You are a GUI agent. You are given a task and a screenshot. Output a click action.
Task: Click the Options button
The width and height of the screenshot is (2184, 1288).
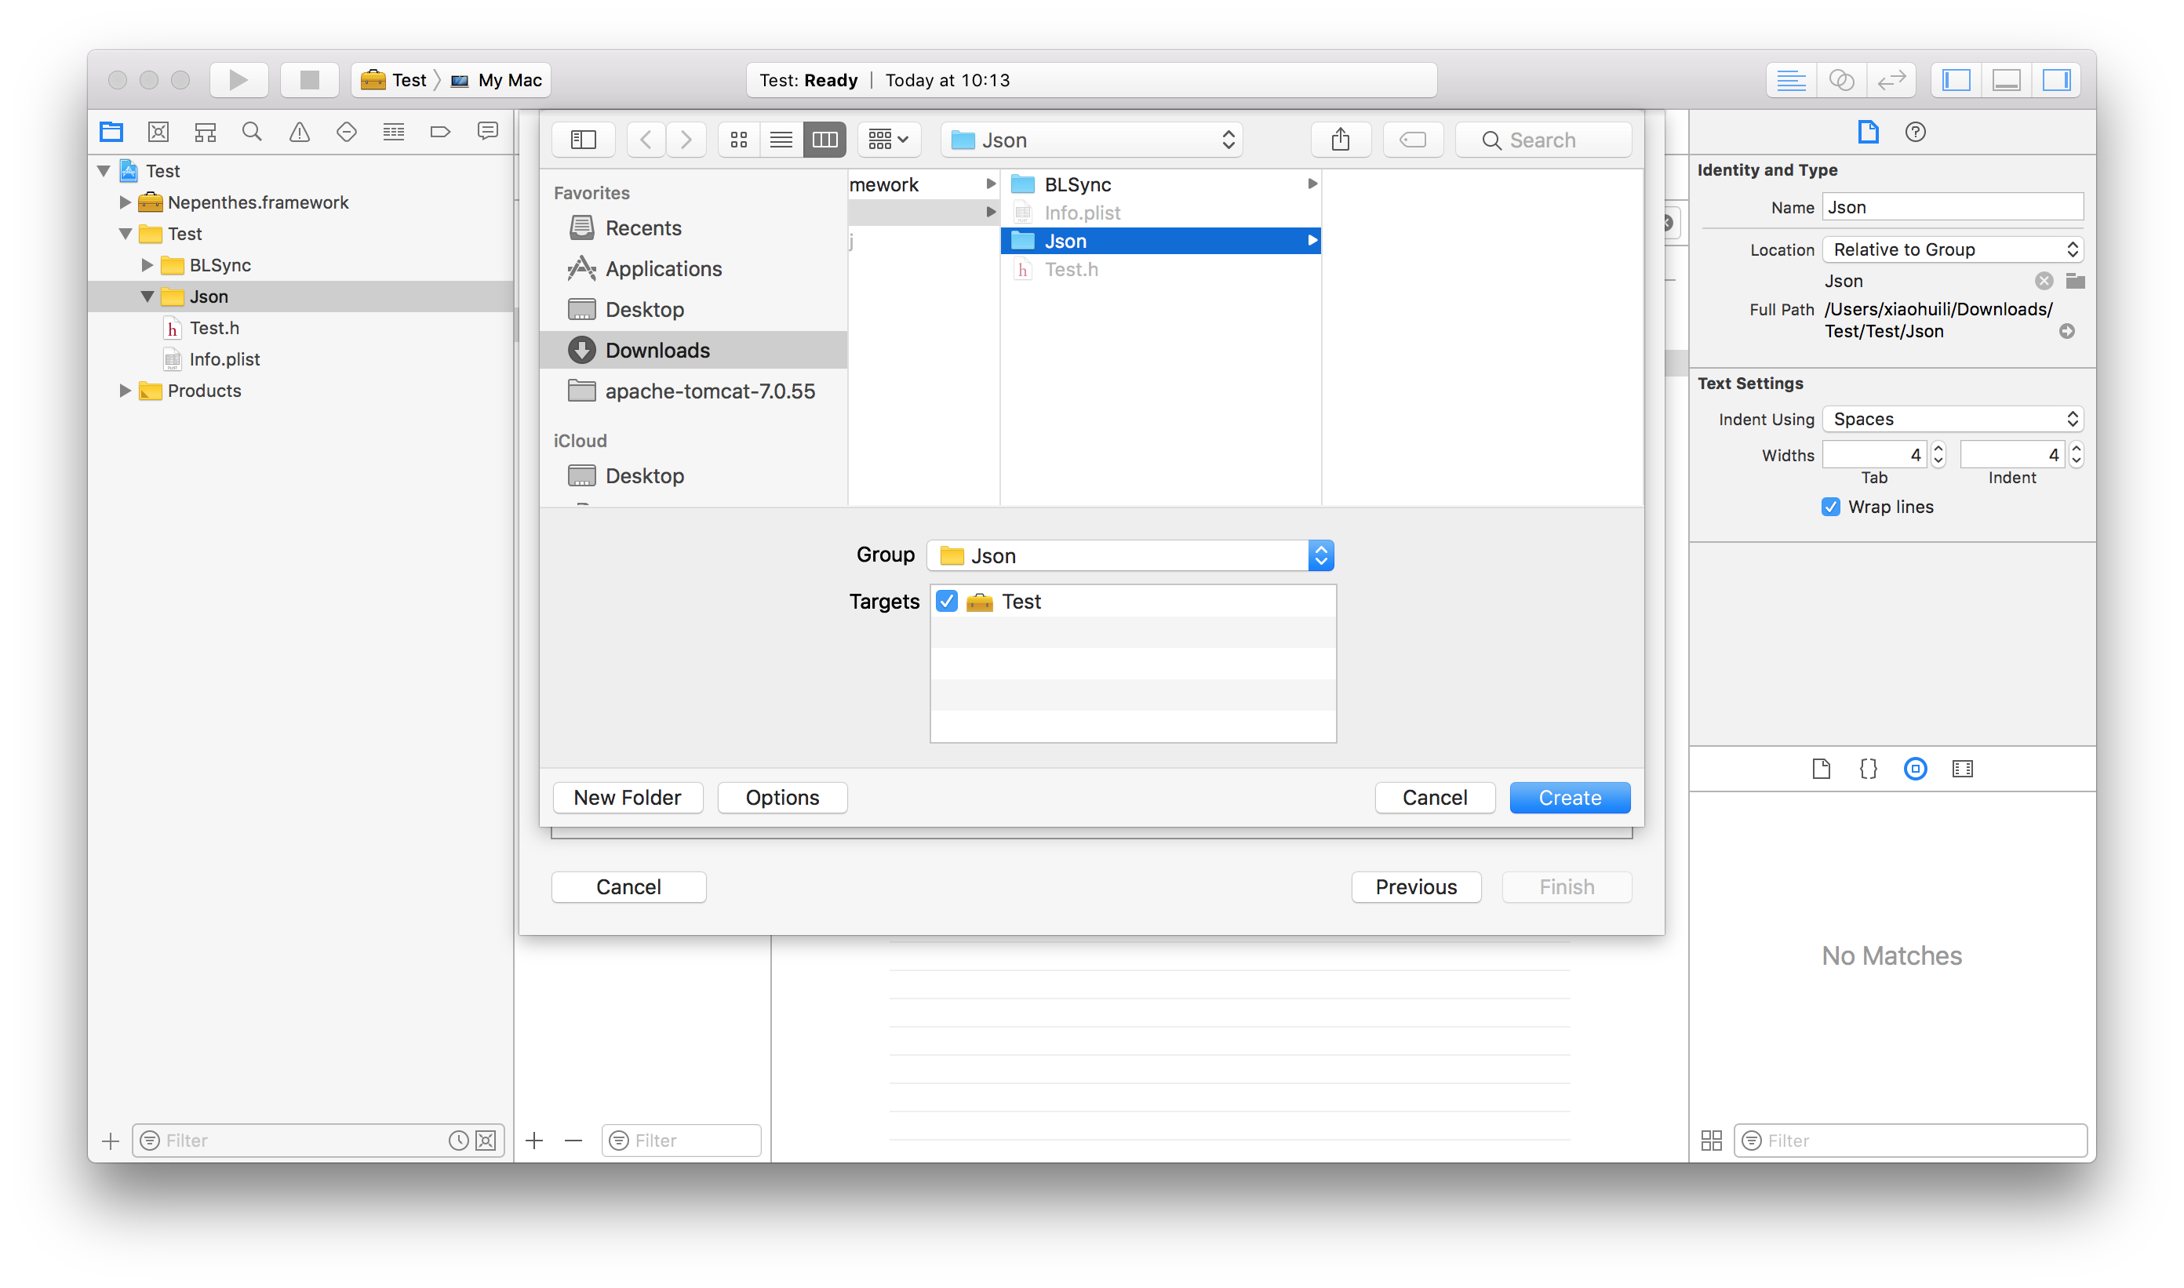[782, 798]
